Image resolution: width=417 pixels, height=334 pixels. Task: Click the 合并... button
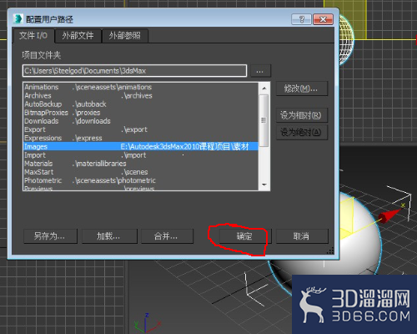pyautogui.click(x=167, y=236)
